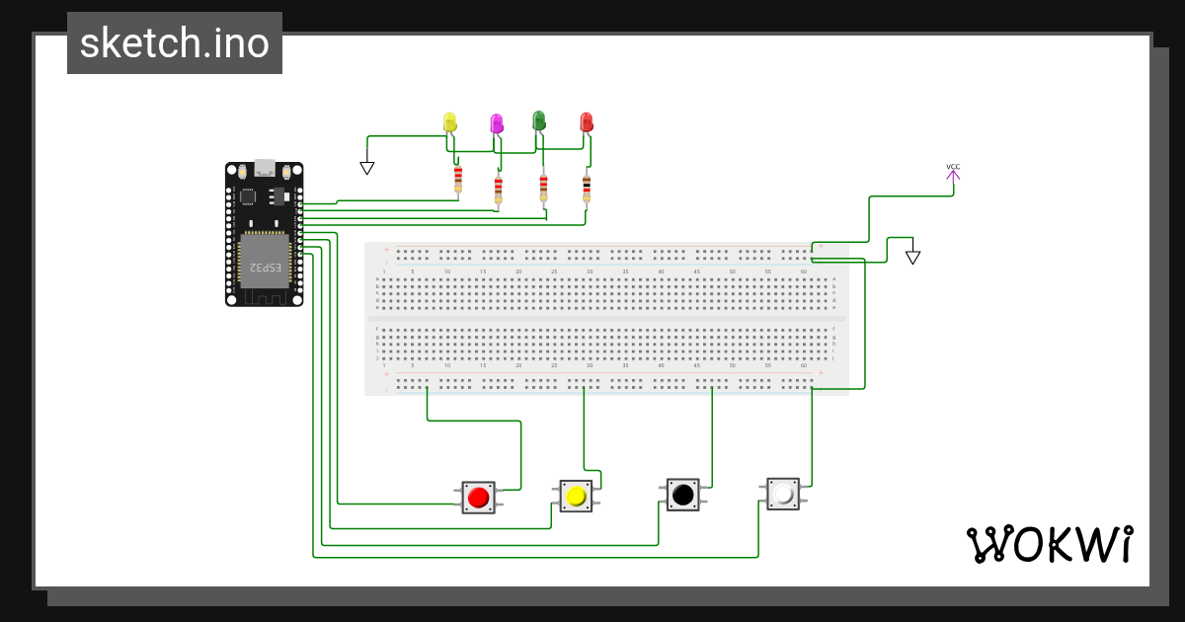Pick the resistor under the red LED
The height and width of the screenshot is (622, 1185).
click(x=587, y=186)
